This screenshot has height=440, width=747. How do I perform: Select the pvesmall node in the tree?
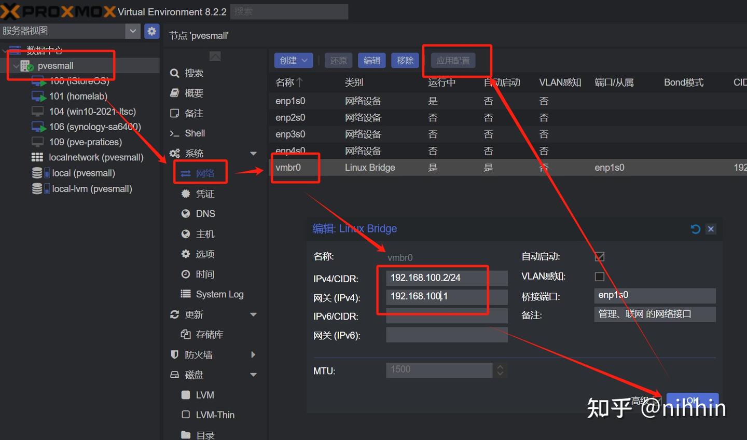[x=56, y=66]
